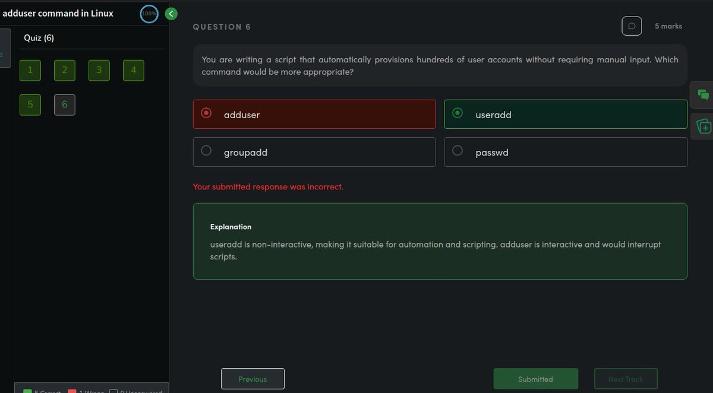The width and height of the screenshot is (713, 393).
Task: Click the 100% progress circle indicator
Action: click(149, 14)
